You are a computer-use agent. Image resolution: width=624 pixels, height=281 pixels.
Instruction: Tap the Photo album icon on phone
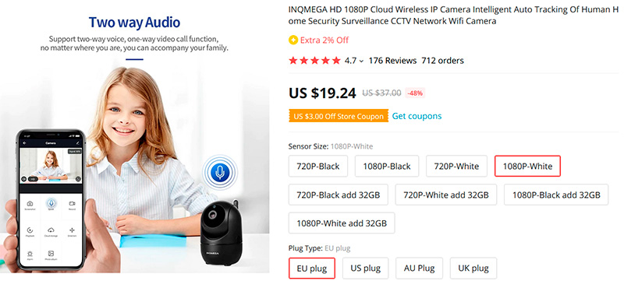point(51,255)
